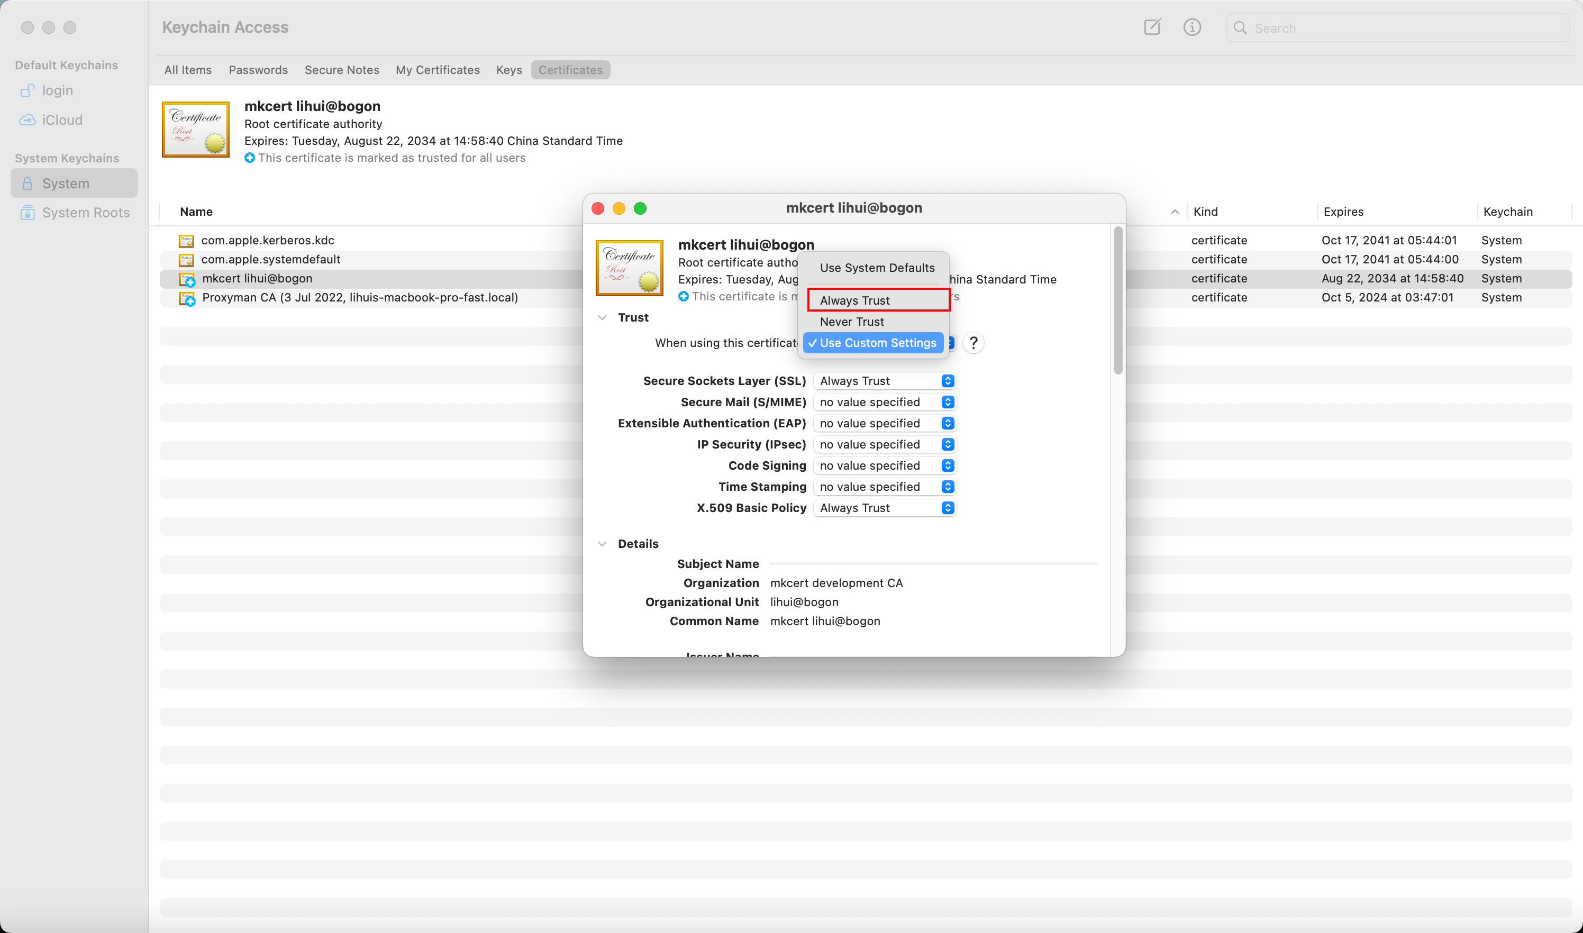The width and height of the screenshot is (1583, 933).
Task: Click the large certificate thumbnail in main window
Action: (x=196, y=130)
